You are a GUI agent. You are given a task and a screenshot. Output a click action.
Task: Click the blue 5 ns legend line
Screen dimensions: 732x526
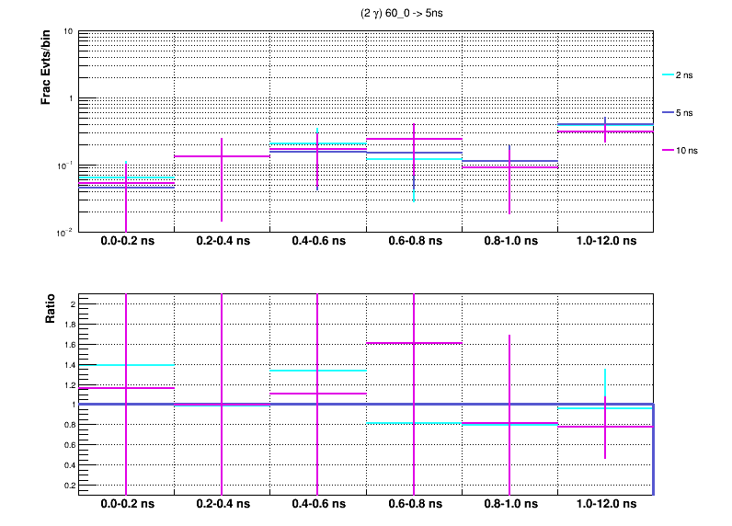coord(667,112)
